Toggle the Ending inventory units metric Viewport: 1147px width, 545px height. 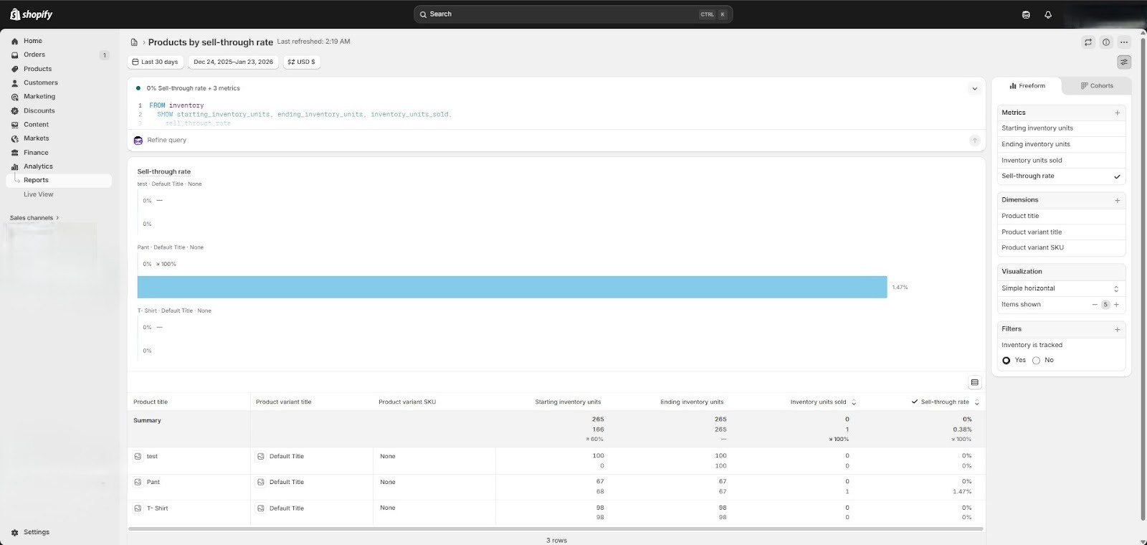(1061, 144)
